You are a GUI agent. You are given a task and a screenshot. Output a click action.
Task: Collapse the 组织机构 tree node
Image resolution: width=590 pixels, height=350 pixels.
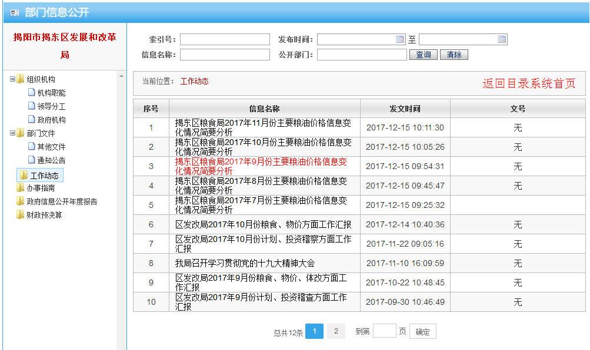click(12, 79)
